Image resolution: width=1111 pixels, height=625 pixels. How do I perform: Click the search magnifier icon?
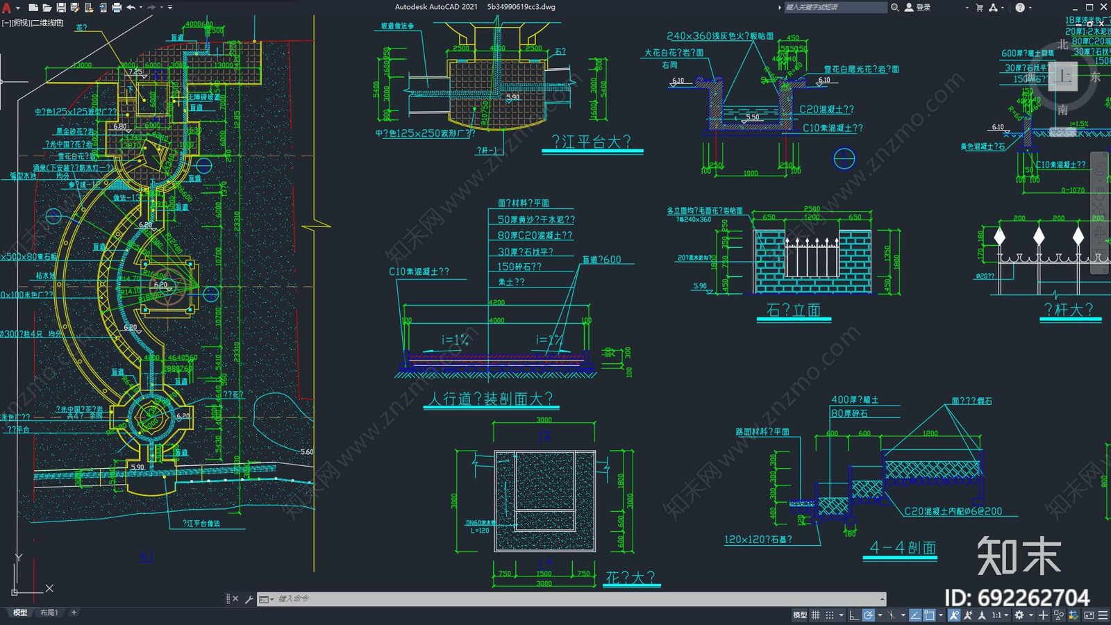895,7
